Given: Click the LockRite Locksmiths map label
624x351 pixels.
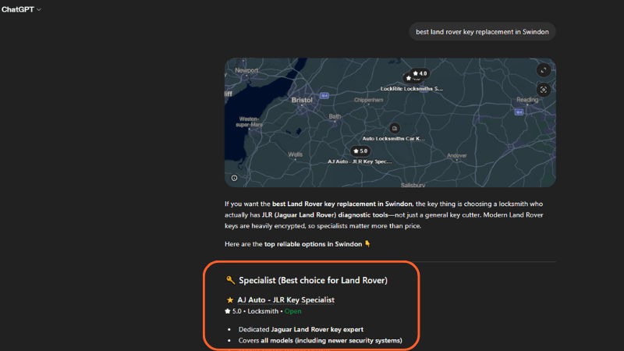Looking at the screenshot, I should tap(411, 89).
